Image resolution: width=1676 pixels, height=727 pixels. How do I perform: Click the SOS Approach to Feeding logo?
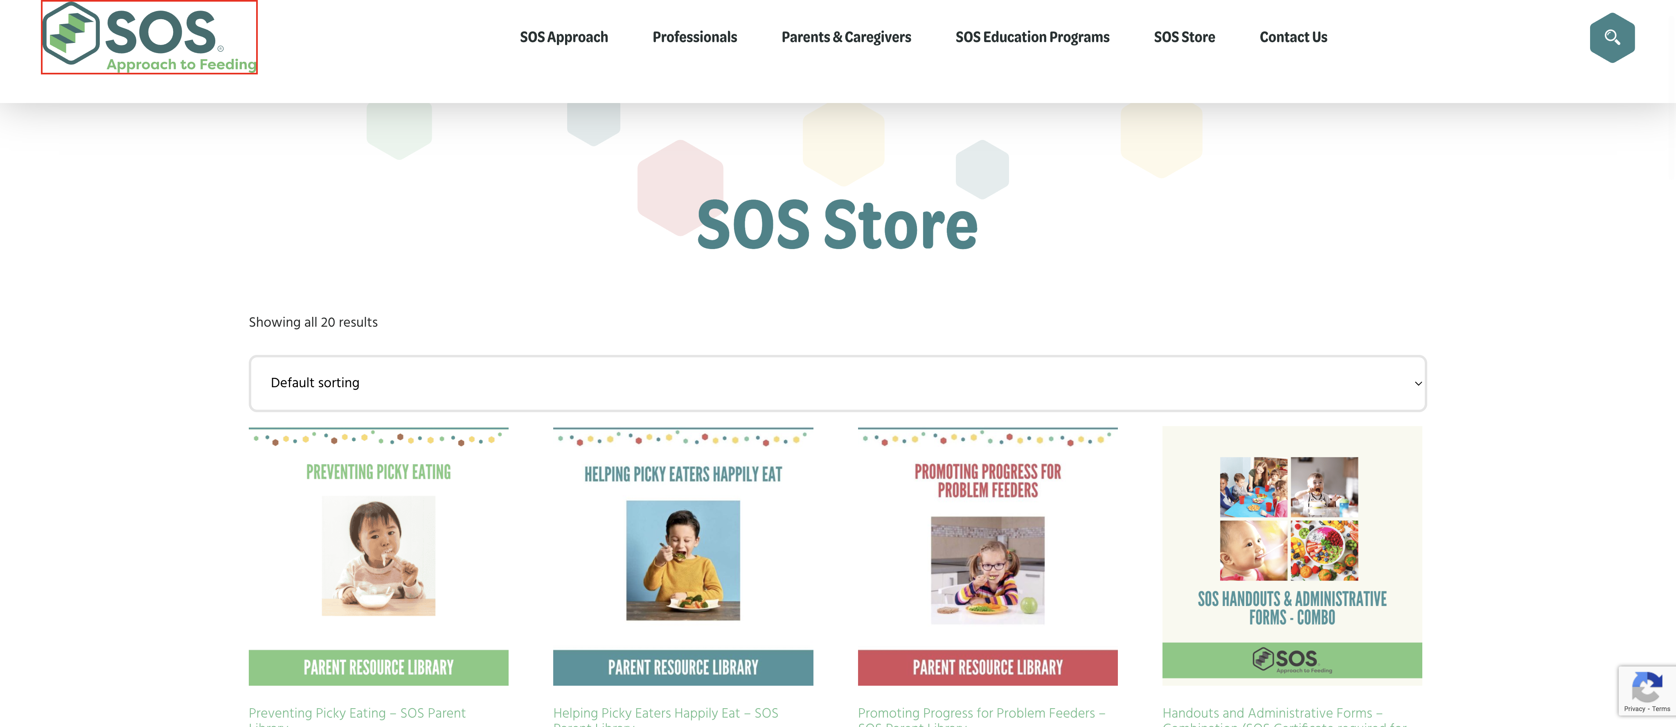click(150, 37)
